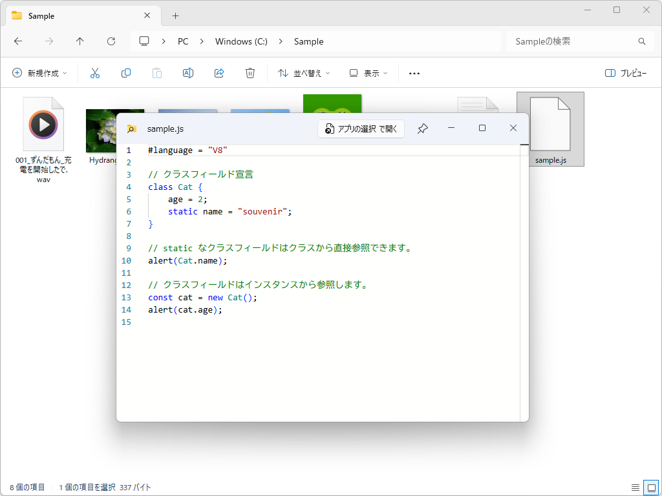Pin the sample.js preview window on top
The image size is (662, 496).
422,129
